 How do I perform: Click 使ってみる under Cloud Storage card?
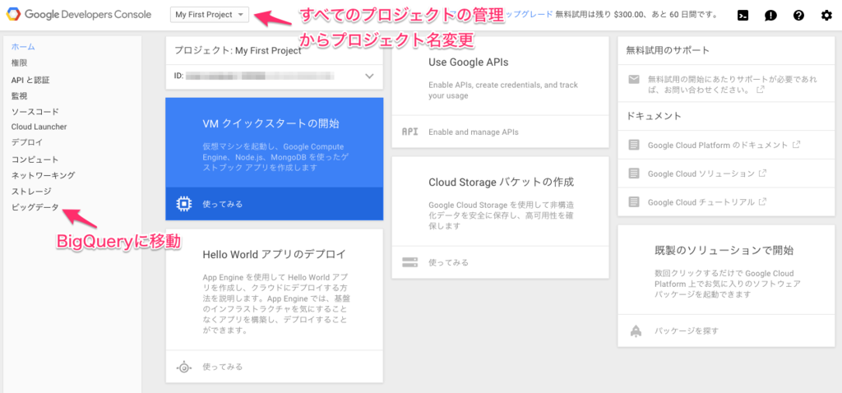click(x=448, y=262)
